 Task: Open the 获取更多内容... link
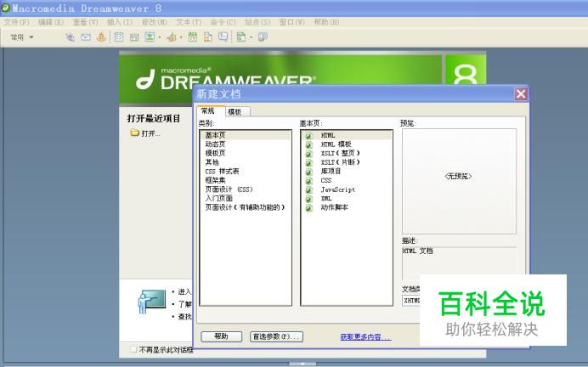click(365, 336)
